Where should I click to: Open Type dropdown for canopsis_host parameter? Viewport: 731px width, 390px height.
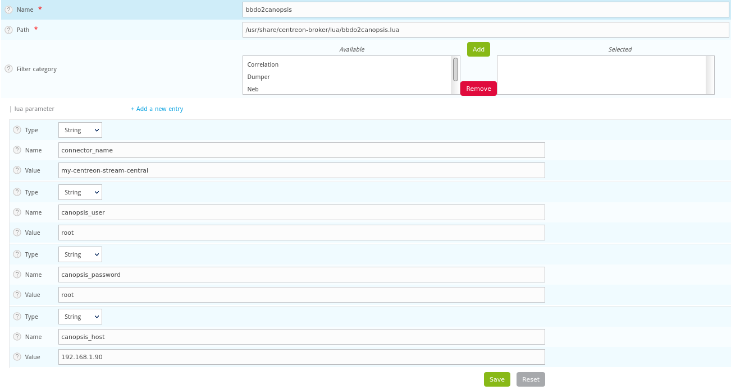80,317
